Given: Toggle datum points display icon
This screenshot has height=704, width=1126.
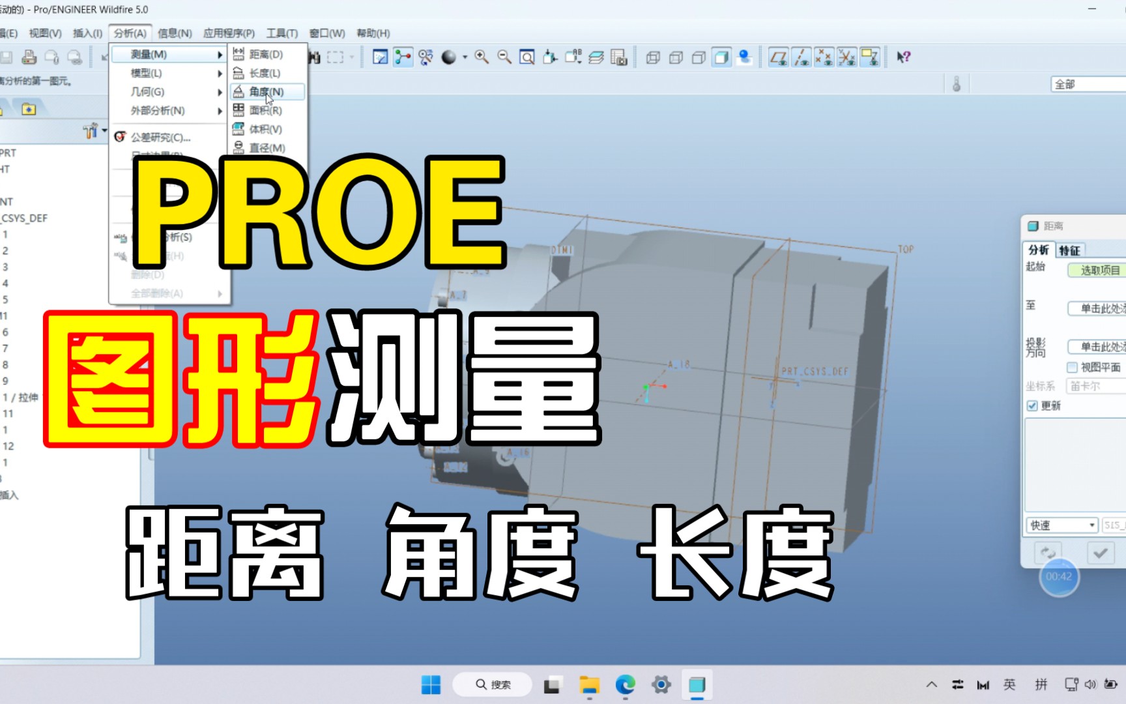Looking at the screenshot, I should pyautogui.click(x=824, y=57).
